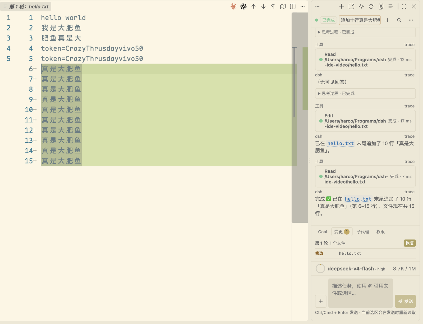Click the list lines icon in panel header

click(391, 7)
